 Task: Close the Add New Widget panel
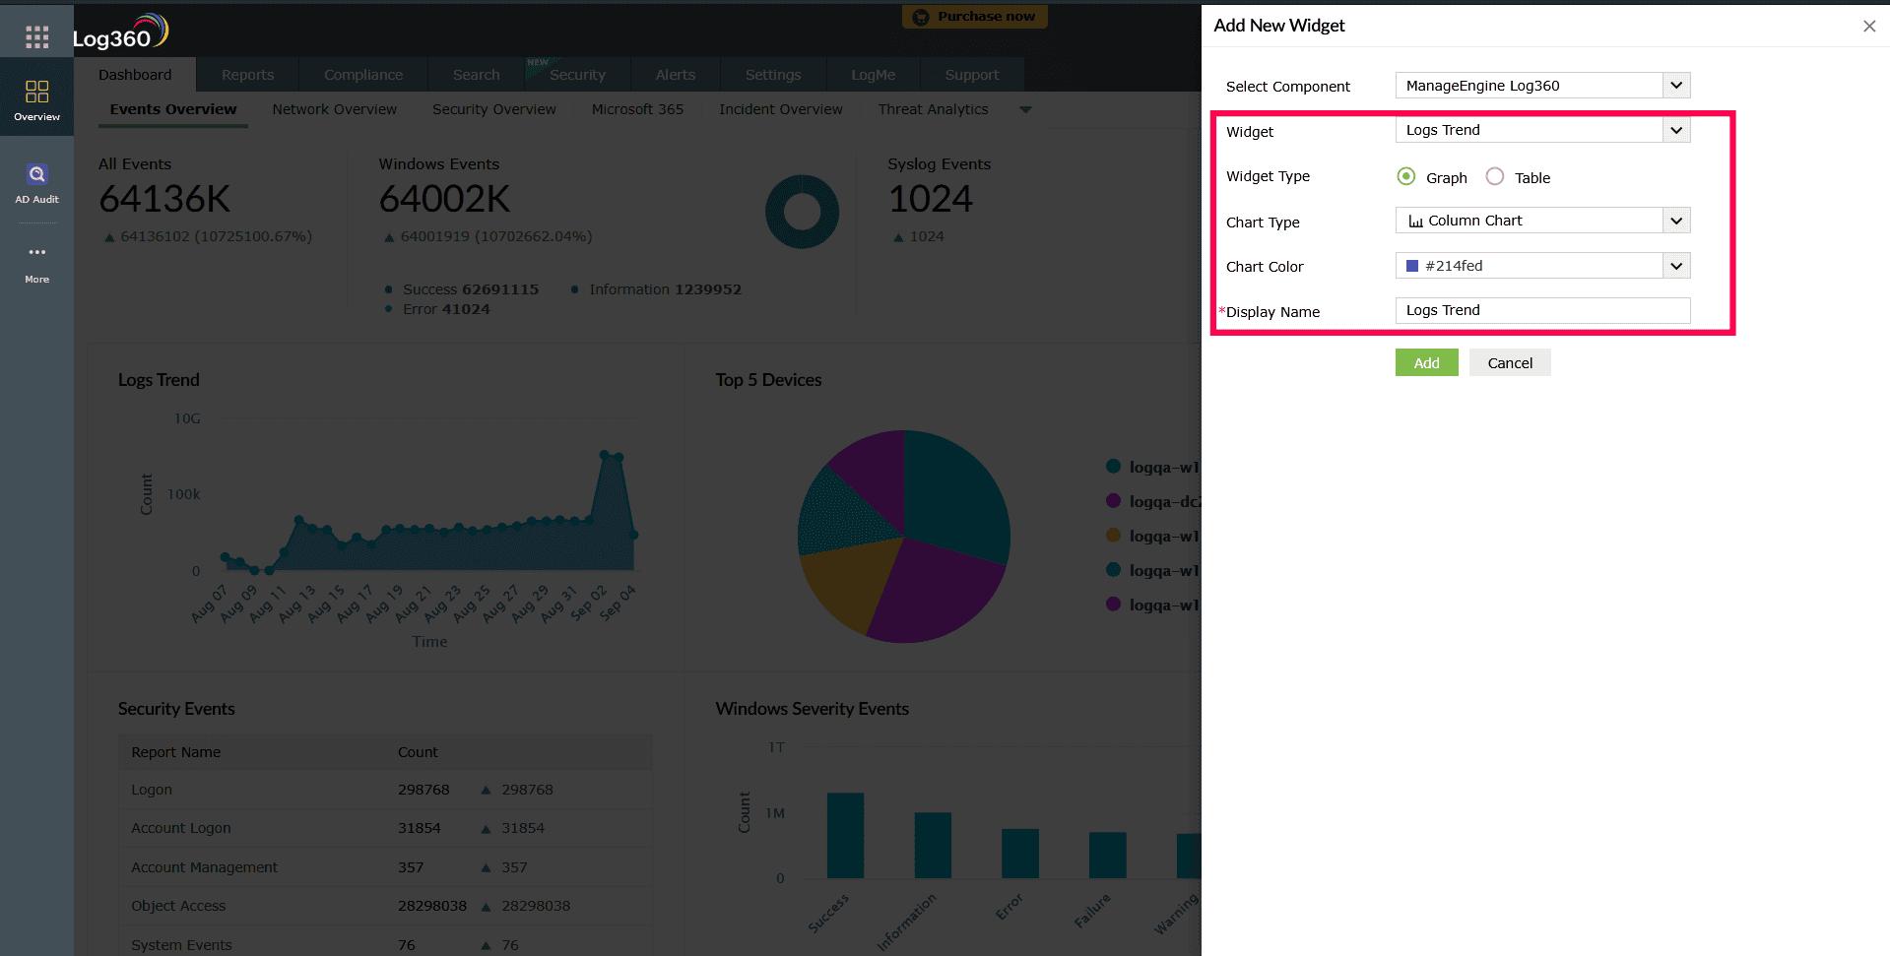pos(1868,26)
